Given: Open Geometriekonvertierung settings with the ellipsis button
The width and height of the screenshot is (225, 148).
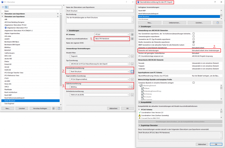Looking at the screenshot, I should tap(132, 72).
